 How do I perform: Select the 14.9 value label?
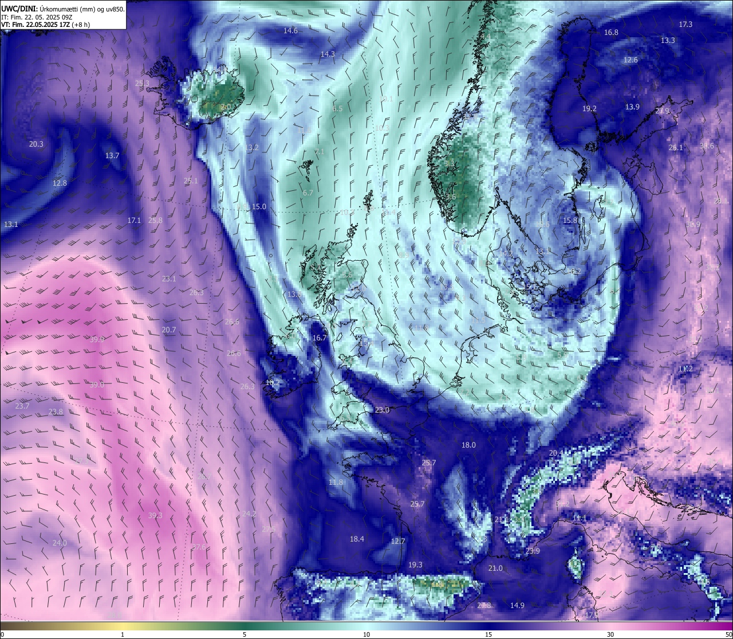tap(517, 605)
